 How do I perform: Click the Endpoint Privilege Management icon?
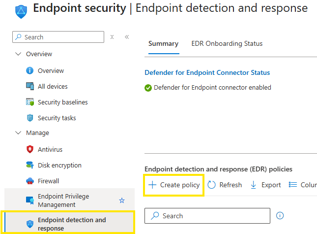coord(30,201)
